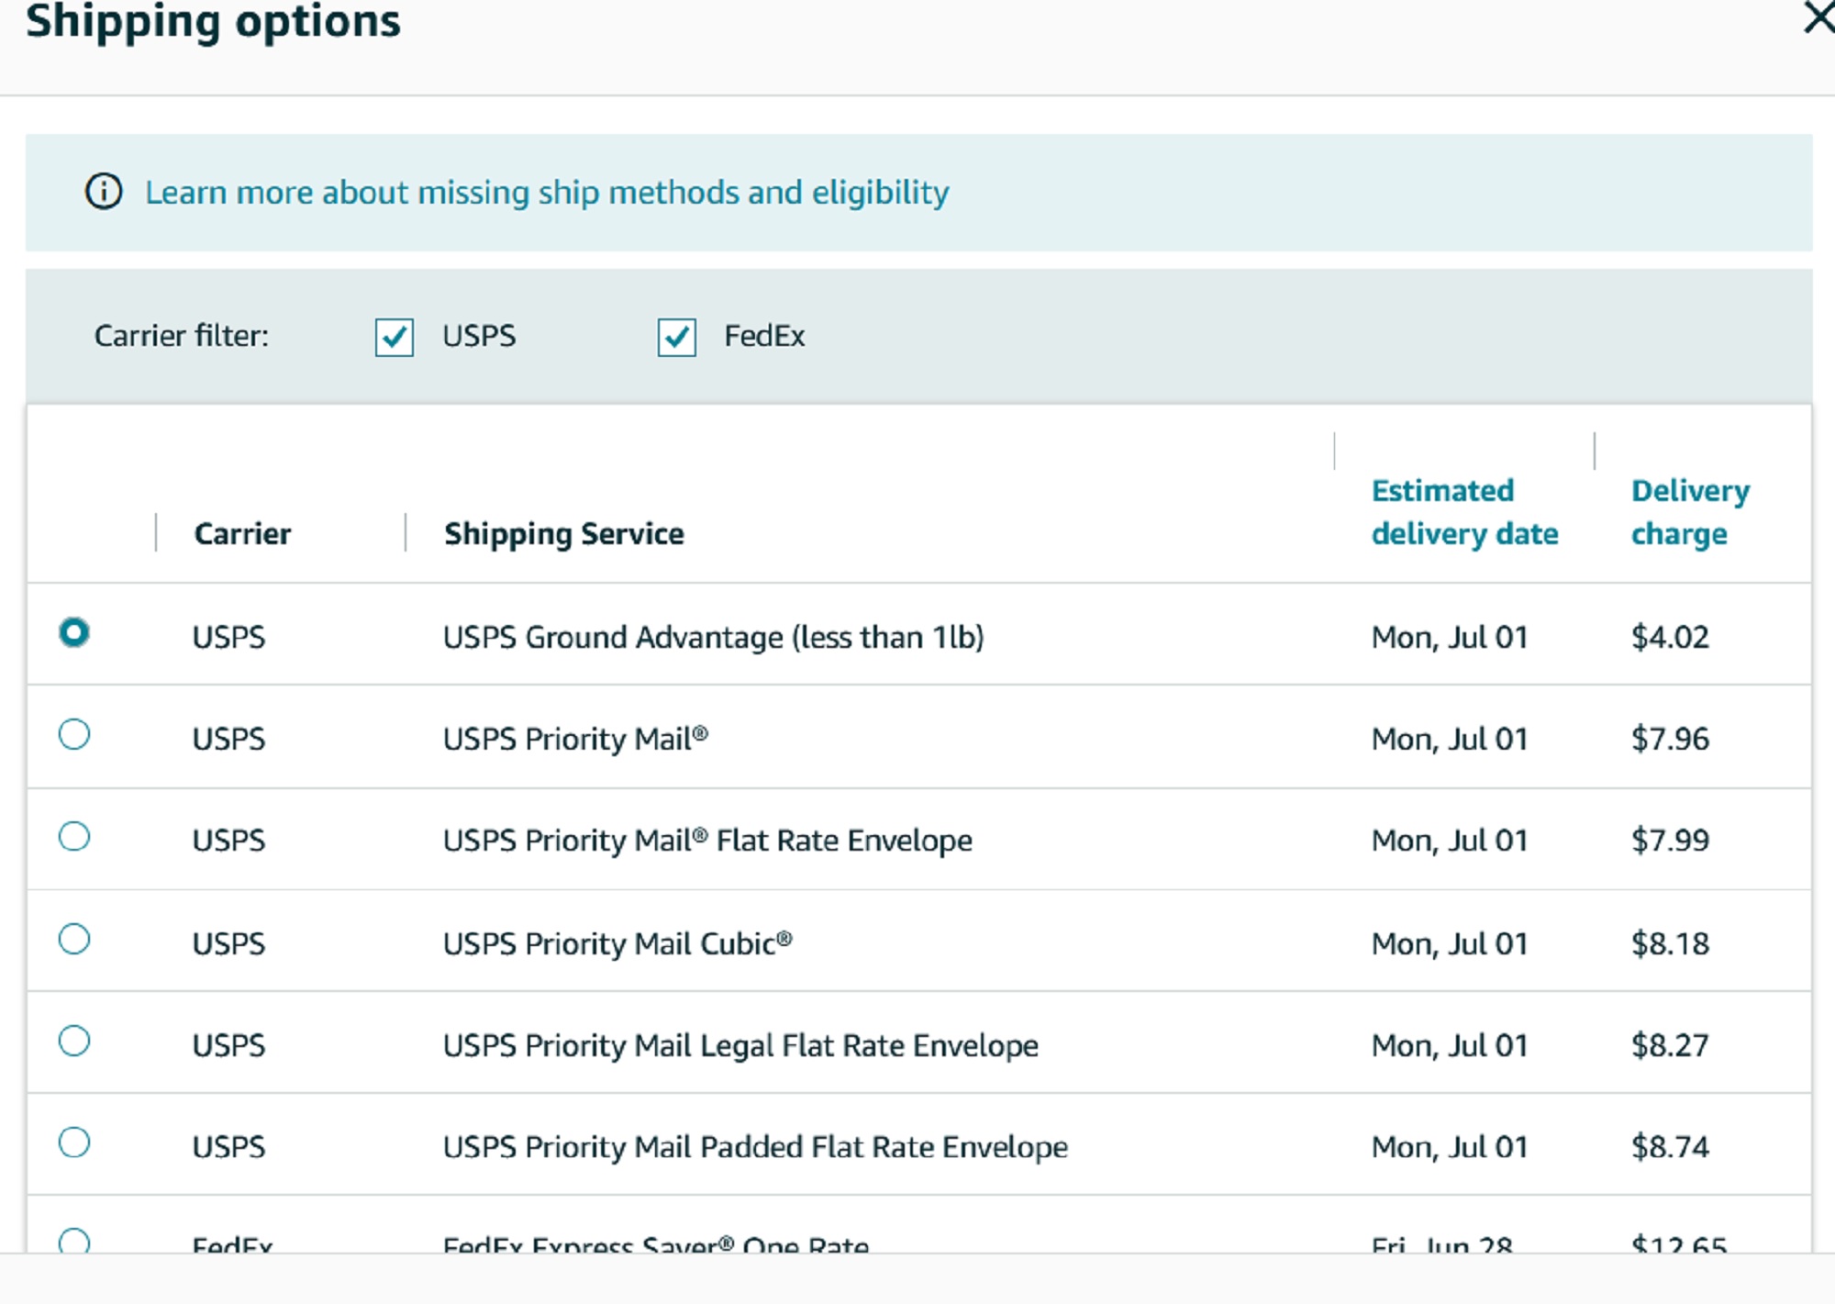The height and width of the screenshot is (1304, 1835).
Task: Click the $8.27 delivery charge
Action: (x=1670, y=1045)
